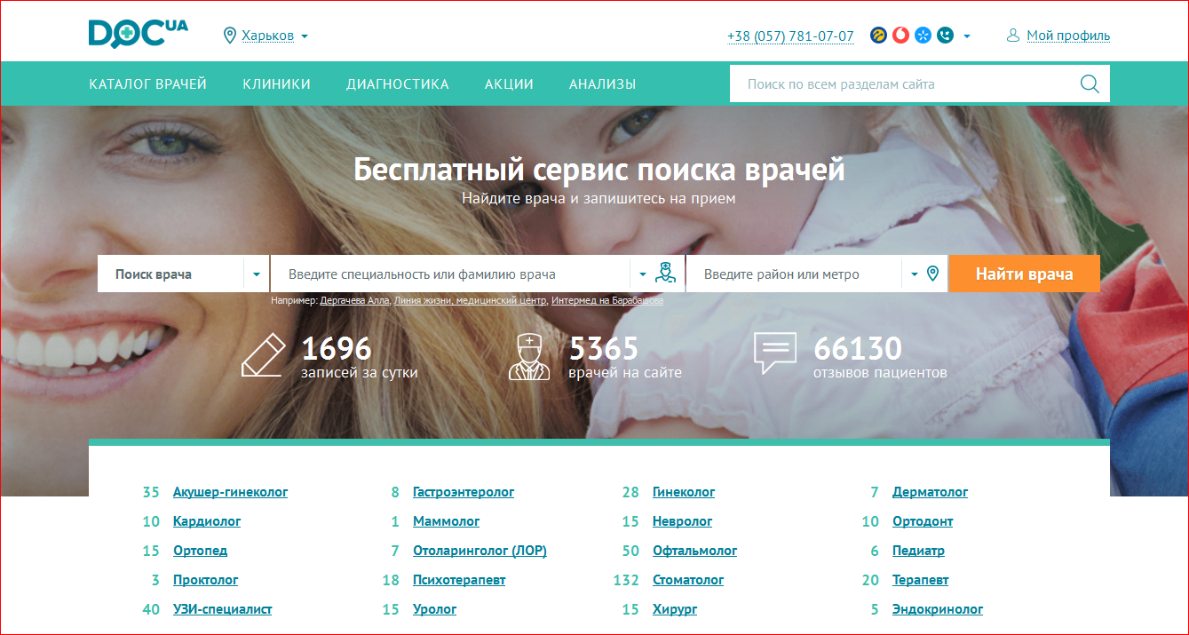Open the Акции menu item
The height and width of the screenshot is (635, 1189).
(509, 84)
